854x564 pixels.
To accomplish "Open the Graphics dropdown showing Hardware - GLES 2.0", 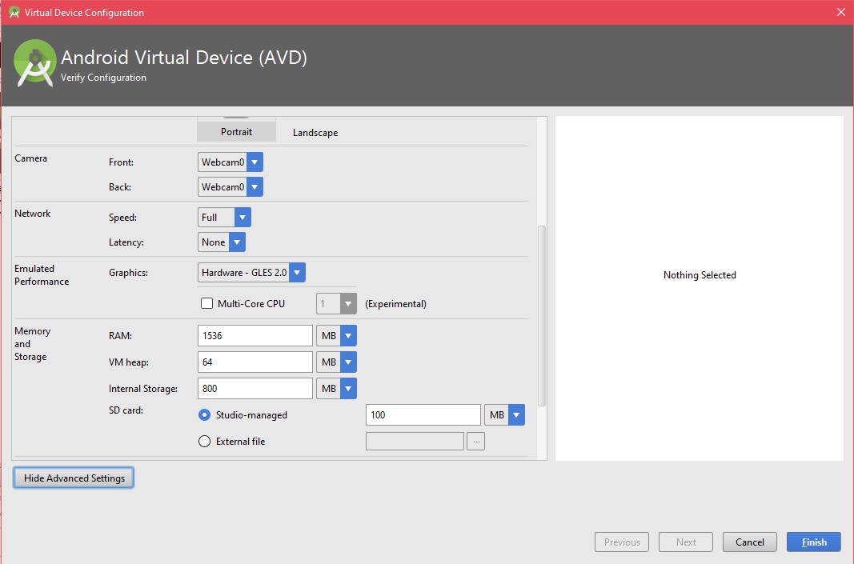I will click(x=297, y=272).
